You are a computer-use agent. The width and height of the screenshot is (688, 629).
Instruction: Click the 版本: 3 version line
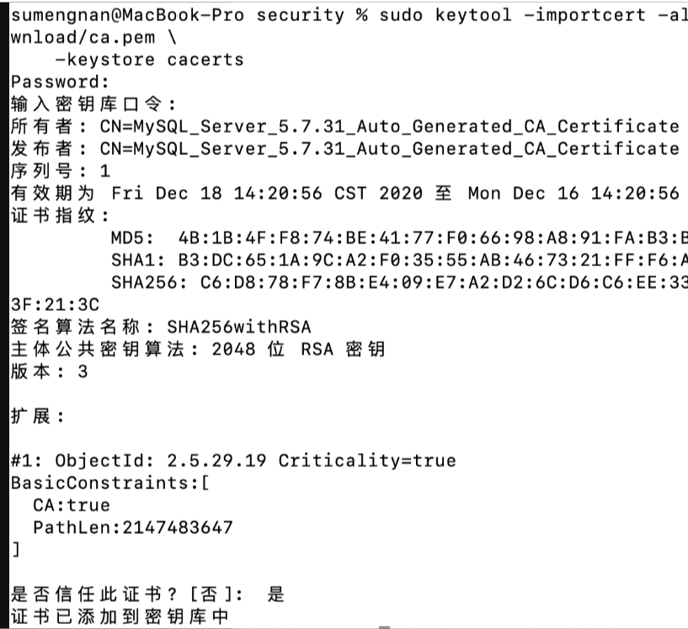click(x=49, y=371)
